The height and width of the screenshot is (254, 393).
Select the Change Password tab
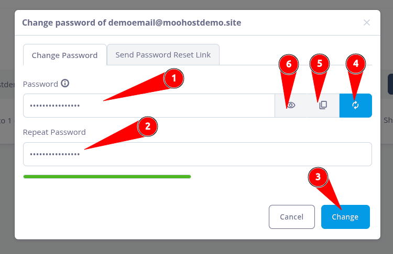(x=64, y=55)
